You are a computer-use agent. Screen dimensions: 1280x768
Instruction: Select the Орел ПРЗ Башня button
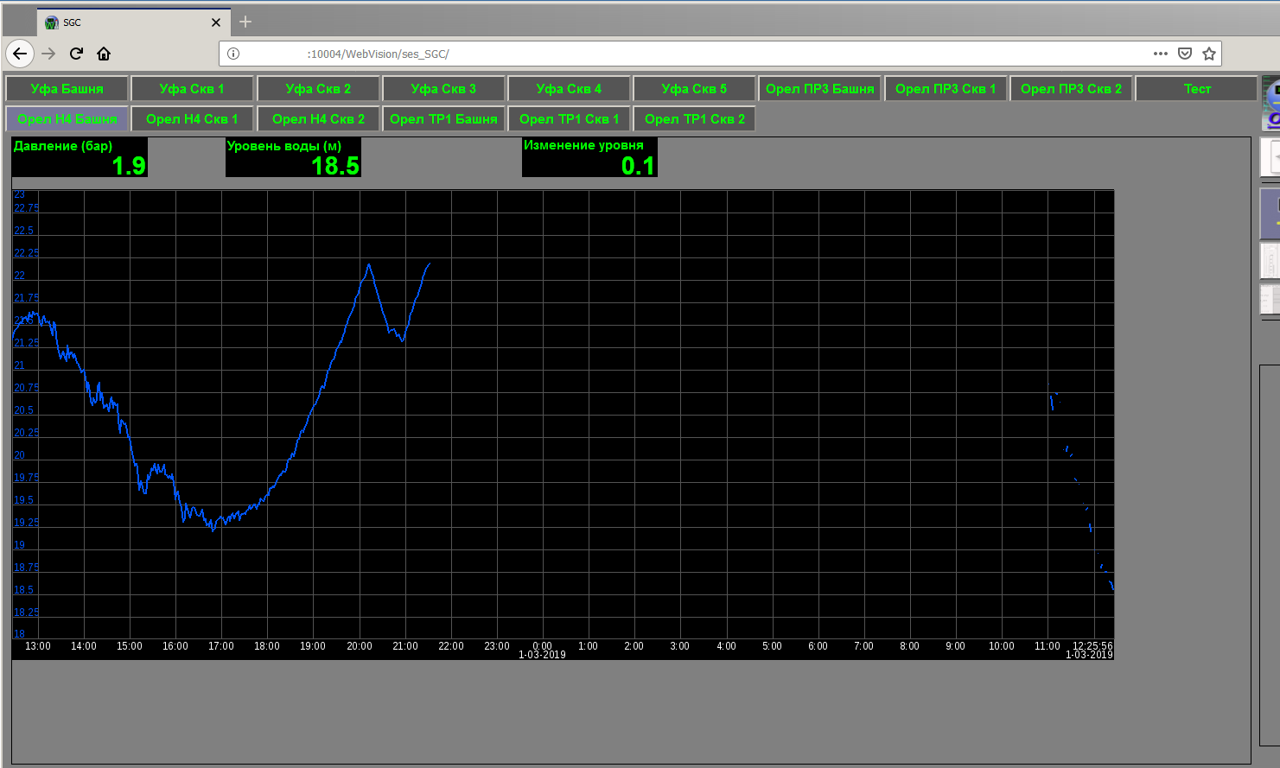[819, 89]
